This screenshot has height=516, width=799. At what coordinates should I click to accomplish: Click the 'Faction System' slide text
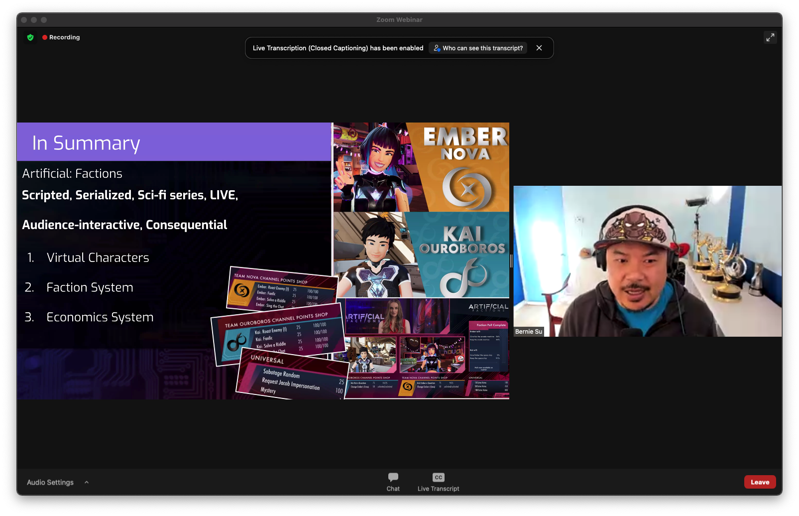(90, 287)
